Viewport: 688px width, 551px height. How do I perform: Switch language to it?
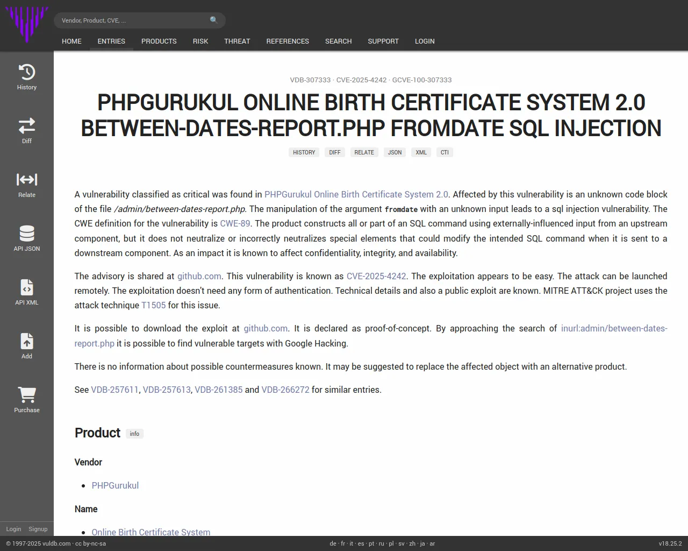352,543
